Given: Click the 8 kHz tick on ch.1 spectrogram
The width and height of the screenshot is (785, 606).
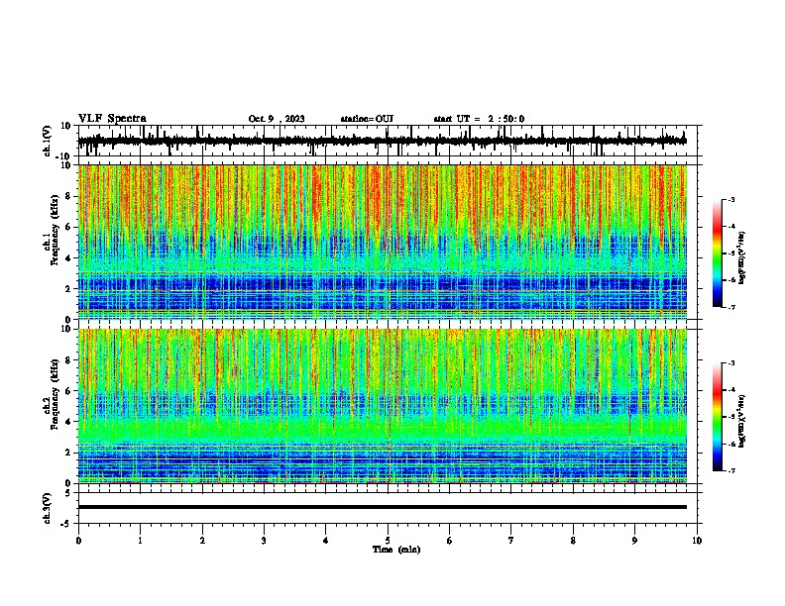Looking at the screenshot, I should click(68, 196).
